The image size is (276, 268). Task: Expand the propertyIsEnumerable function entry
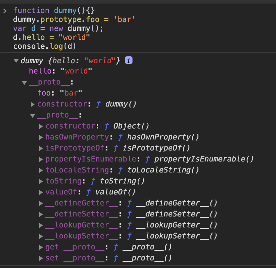pyautogui.click(x=41, y=159)
